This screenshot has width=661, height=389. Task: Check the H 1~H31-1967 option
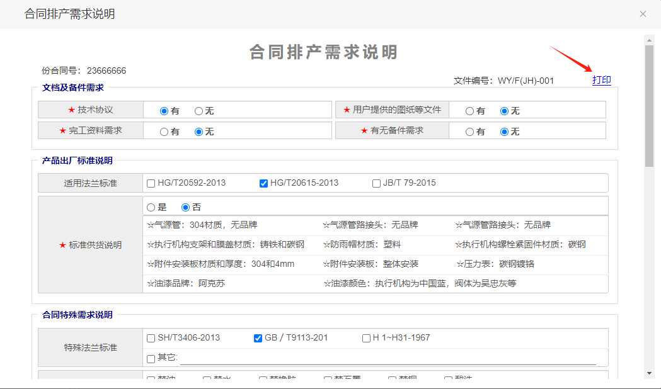click(x=366, y=338)
